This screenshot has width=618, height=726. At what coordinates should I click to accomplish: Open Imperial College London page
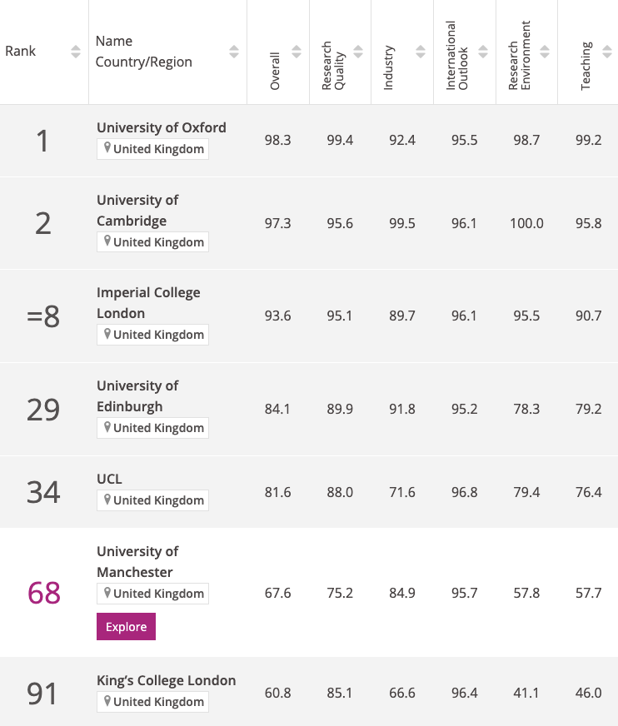148,303
